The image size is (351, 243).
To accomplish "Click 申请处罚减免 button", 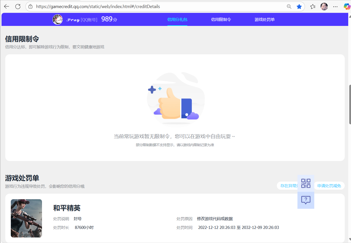I will (329, 186).
